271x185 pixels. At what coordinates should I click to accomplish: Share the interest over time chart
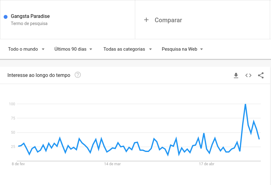click(261, 75)
